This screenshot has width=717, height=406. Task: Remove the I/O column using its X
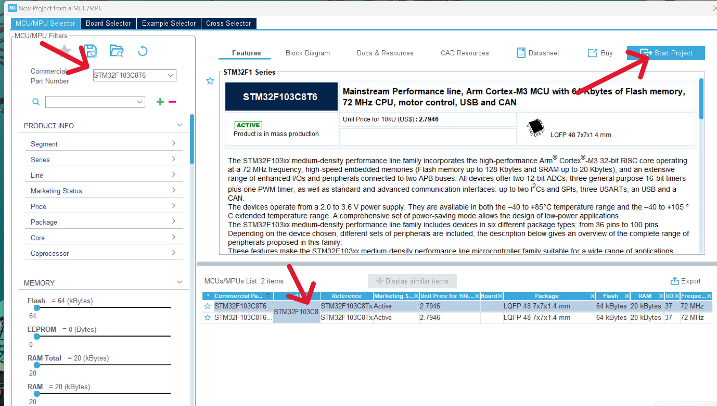pyautogui.click(x=677, y=296)
